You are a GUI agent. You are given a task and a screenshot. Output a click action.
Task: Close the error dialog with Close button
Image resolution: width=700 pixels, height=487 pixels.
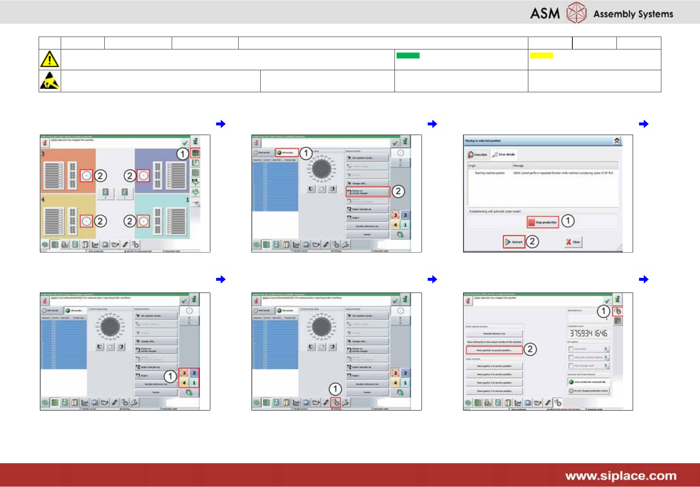tap(573, 242)
